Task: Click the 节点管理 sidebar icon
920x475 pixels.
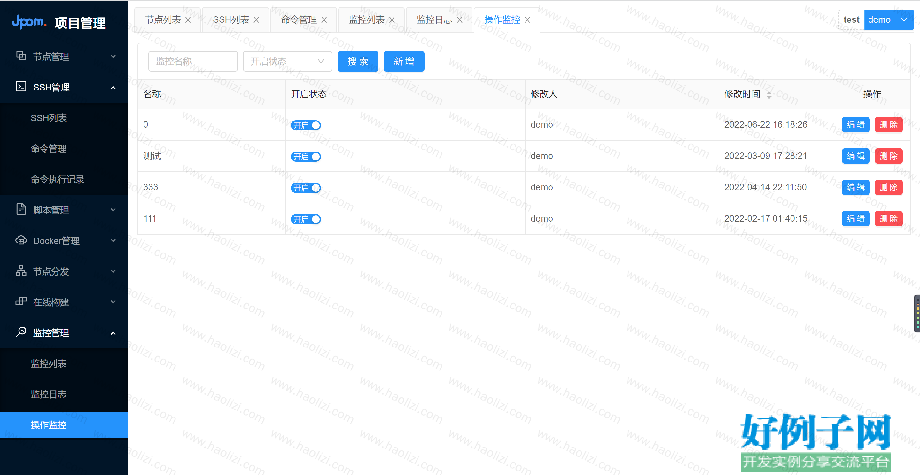Action: click(21, 56)
